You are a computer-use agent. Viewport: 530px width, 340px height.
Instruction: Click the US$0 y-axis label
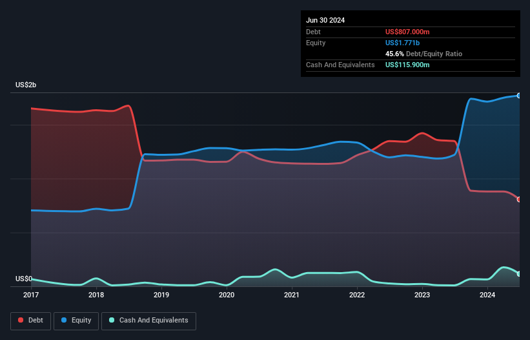point(24,279)
